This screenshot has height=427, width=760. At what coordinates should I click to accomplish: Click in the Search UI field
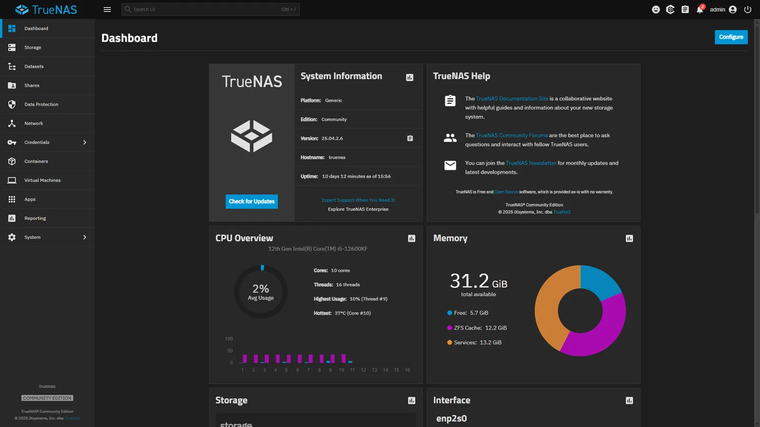click(210, 9)
